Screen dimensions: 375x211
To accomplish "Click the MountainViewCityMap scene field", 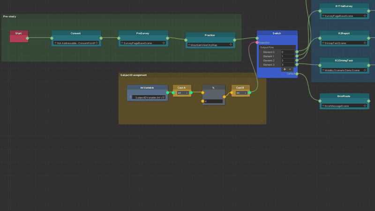I will click(210, 45).
